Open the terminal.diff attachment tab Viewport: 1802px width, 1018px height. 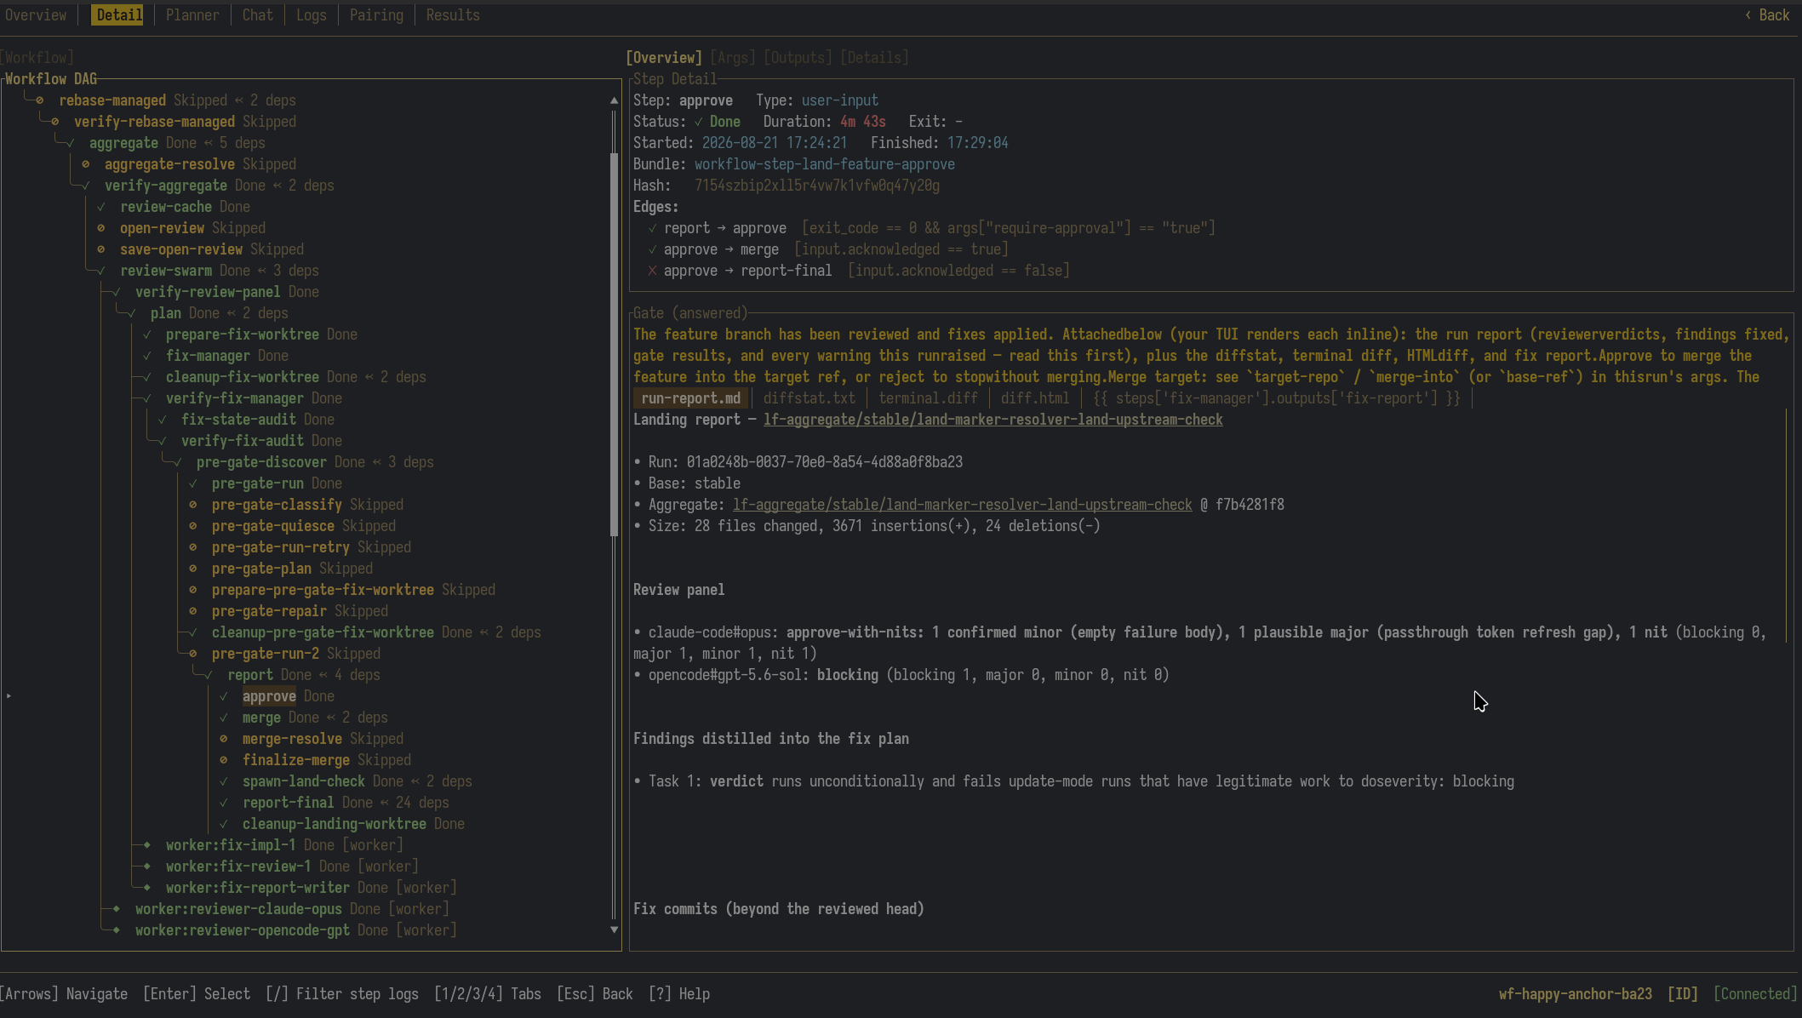(x=929, y=398)
